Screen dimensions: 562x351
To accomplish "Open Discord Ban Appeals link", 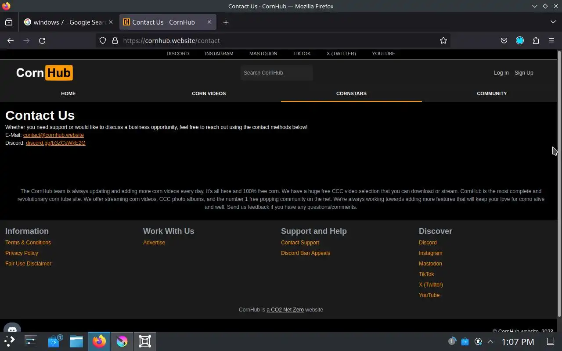I will pos(306,253).
